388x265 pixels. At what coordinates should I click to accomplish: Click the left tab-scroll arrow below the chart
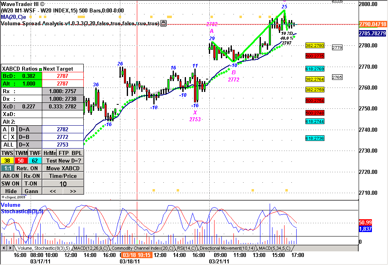tap(4, 248)
